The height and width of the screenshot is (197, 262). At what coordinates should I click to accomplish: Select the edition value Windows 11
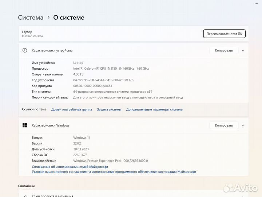pyautogui.click(x=82, y=138)
